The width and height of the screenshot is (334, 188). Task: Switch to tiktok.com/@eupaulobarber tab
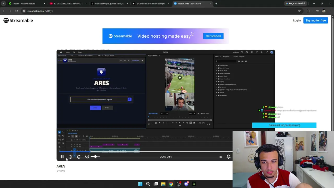pyautogui.click(x=110, y=4)
